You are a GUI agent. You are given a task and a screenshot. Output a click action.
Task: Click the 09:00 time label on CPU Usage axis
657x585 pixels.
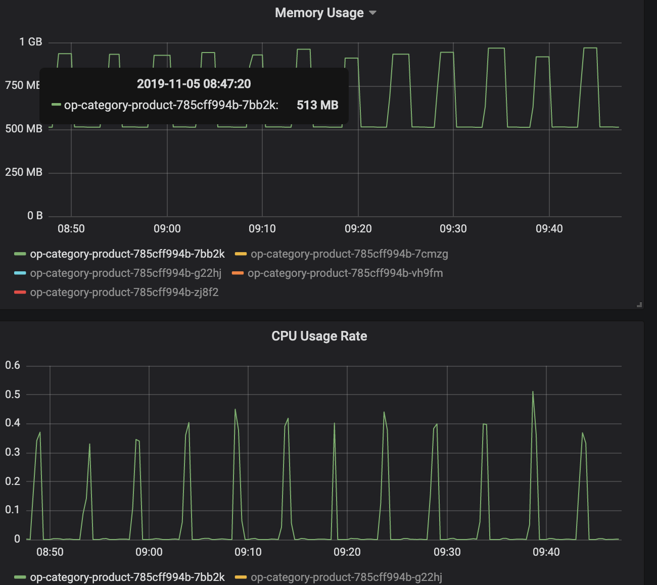pyautogui.click(x=149, y=552)
